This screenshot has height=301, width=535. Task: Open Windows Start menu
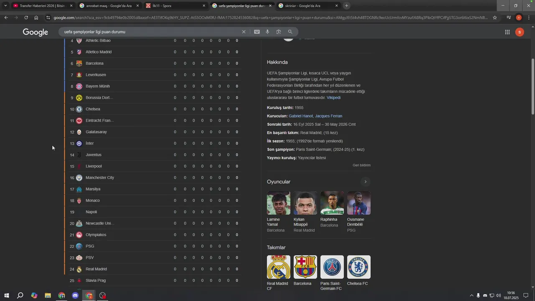7,296
